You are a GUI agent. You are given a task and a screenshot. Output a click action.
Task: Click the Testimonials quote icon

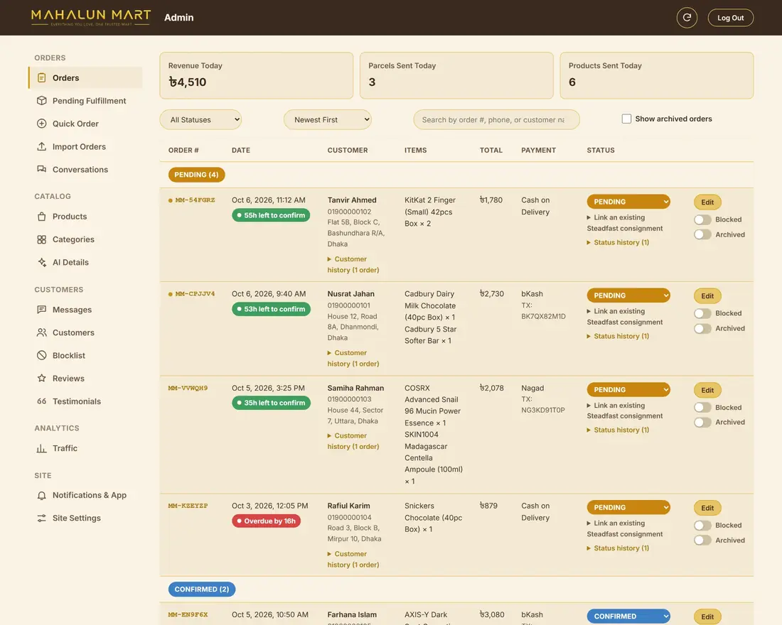[42, 401]
